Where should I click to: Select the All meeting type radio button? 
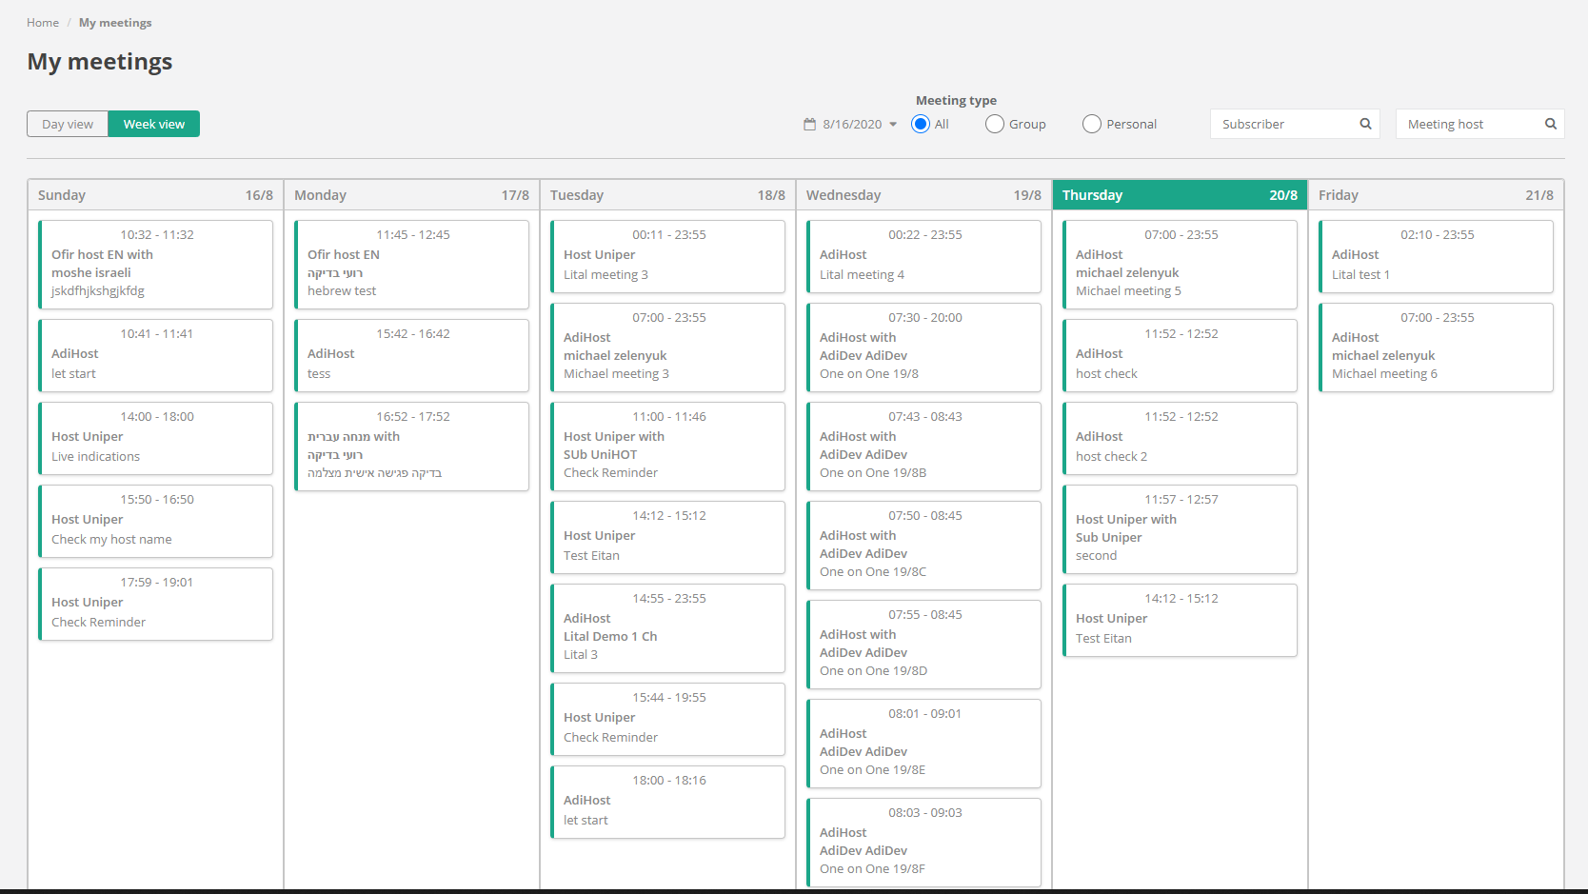click(921, 124)
